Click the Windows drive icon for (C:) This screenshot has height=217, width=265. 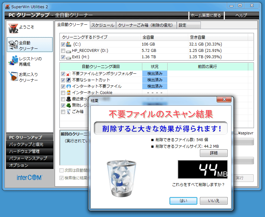[69, 44]
